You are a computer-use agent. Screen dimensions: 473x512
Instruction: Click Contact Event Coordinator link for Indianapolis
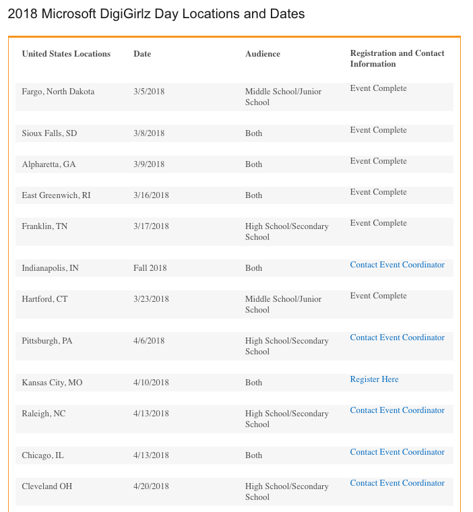tap(397, 265)
